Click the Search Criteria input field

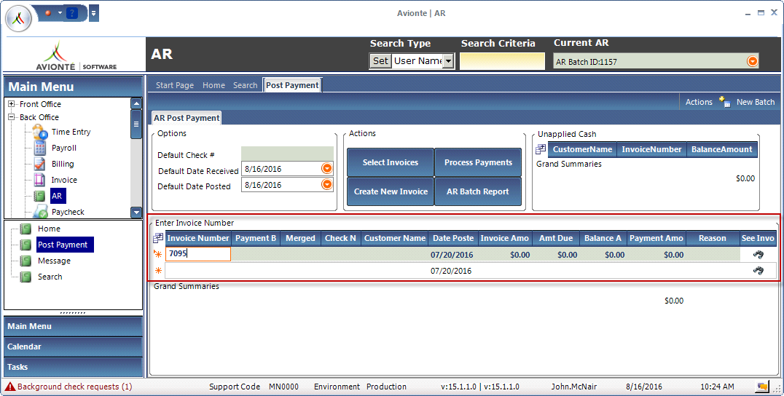click(x=502, y=61)
